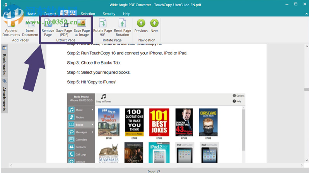
Task: Click Insert Document in the ribbon
Action: [x=30, y=27]
